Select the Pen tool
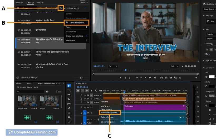 pos(69,108)
